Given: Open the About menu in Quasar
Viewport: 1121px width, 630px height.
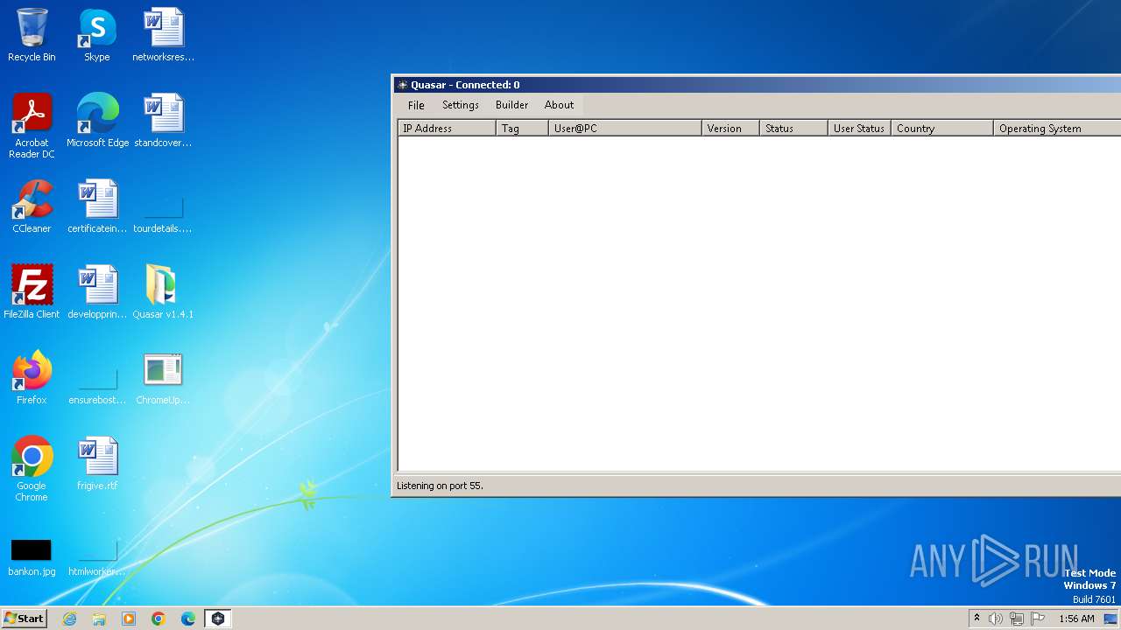Looking at the screenshot, I should click(559, 105).
